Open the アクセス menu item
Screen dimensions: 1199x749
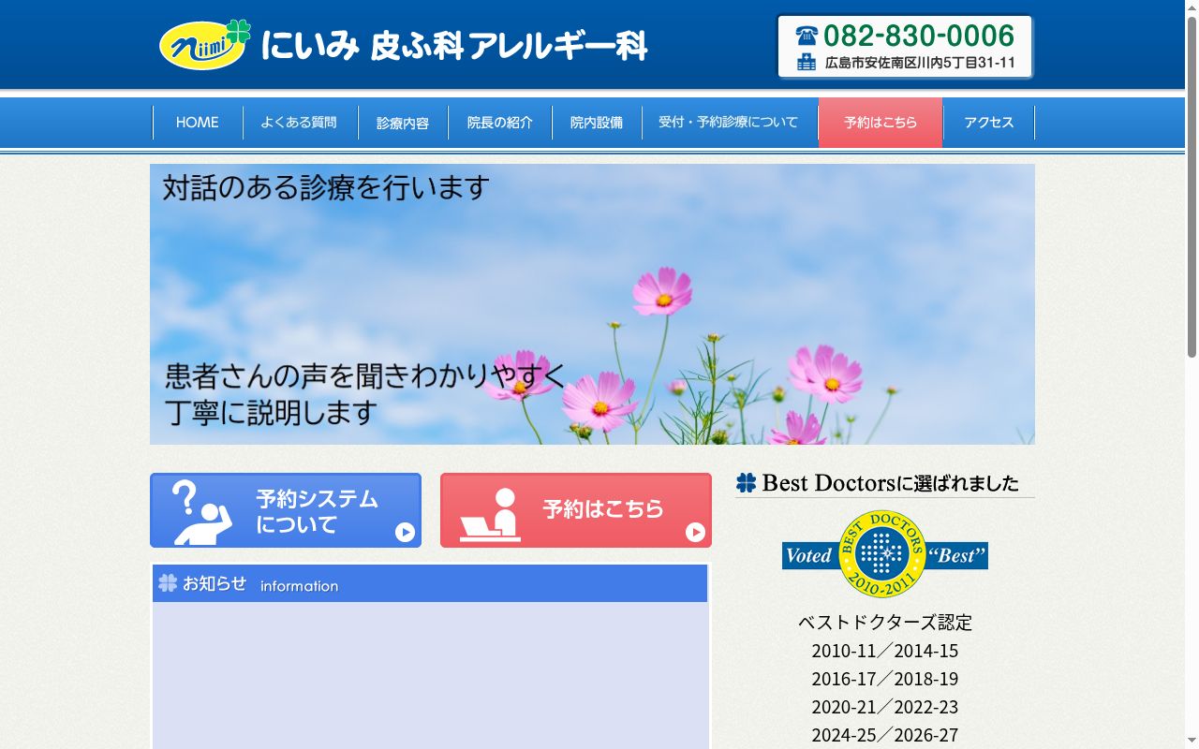click(x=989, y=123)
